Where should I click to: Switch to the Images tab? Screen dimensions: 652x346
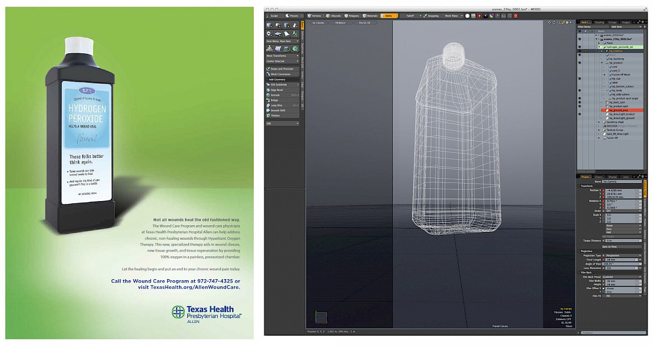(x=626, y=22)
